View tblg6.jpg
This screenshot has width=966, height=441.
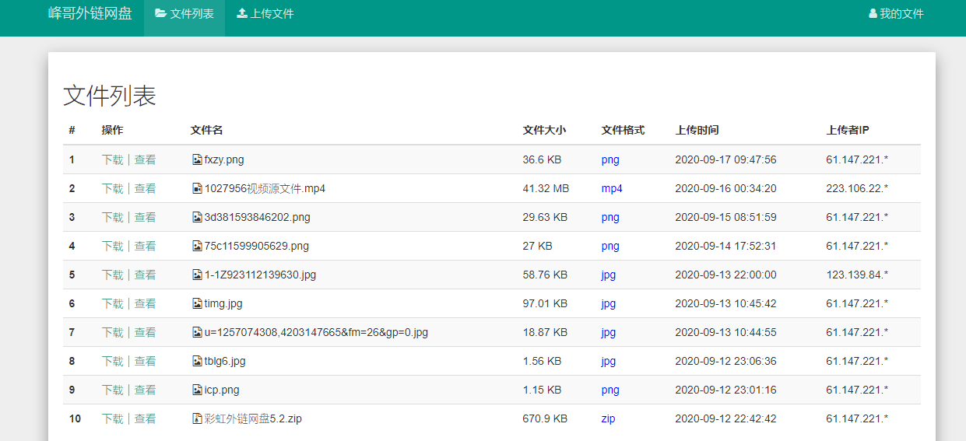click(145, 361)
